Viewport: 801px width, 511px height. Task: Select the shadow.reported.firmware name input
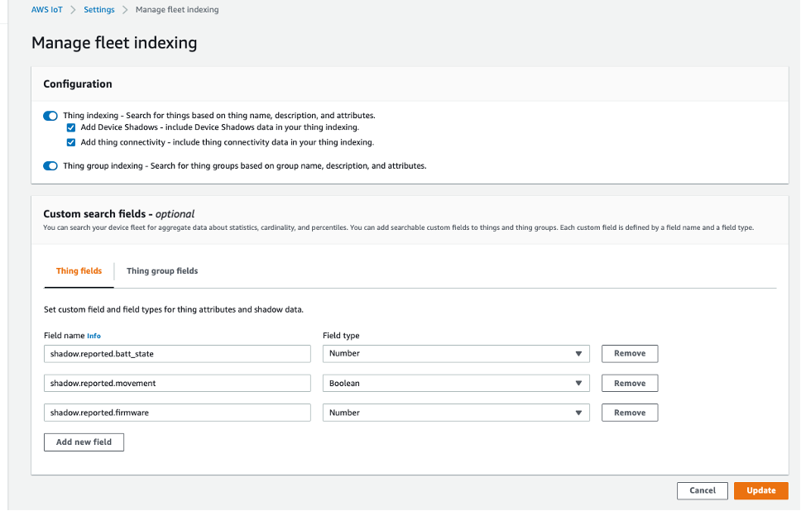(177, 412)
